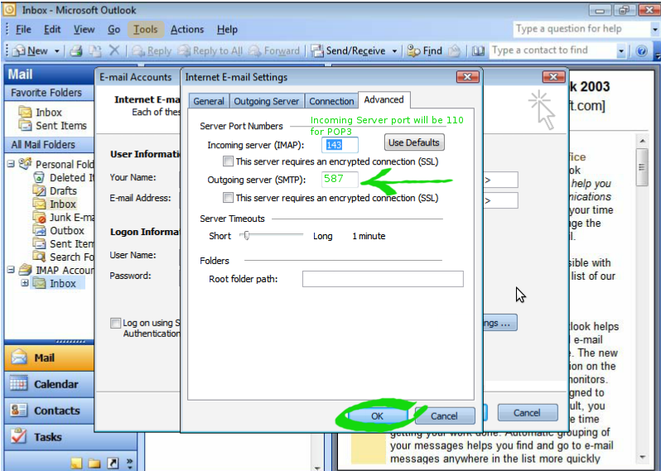Click the Move to Folder icon
The height and width of the screenshot is (471, 661).
point(95,51)
